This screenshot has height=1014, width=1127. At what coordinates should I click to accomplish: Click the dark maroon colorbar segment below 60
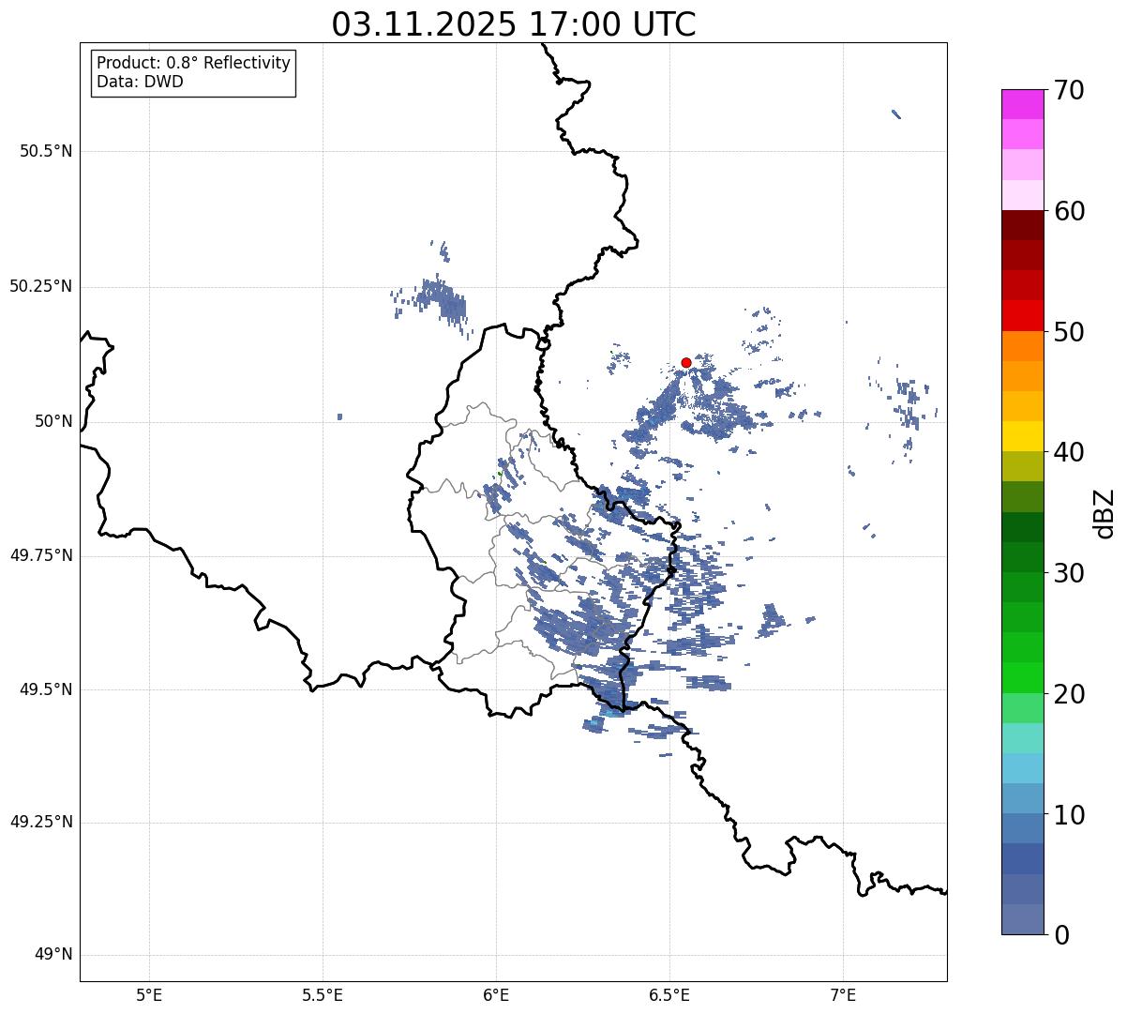[x=1022, y=225]
